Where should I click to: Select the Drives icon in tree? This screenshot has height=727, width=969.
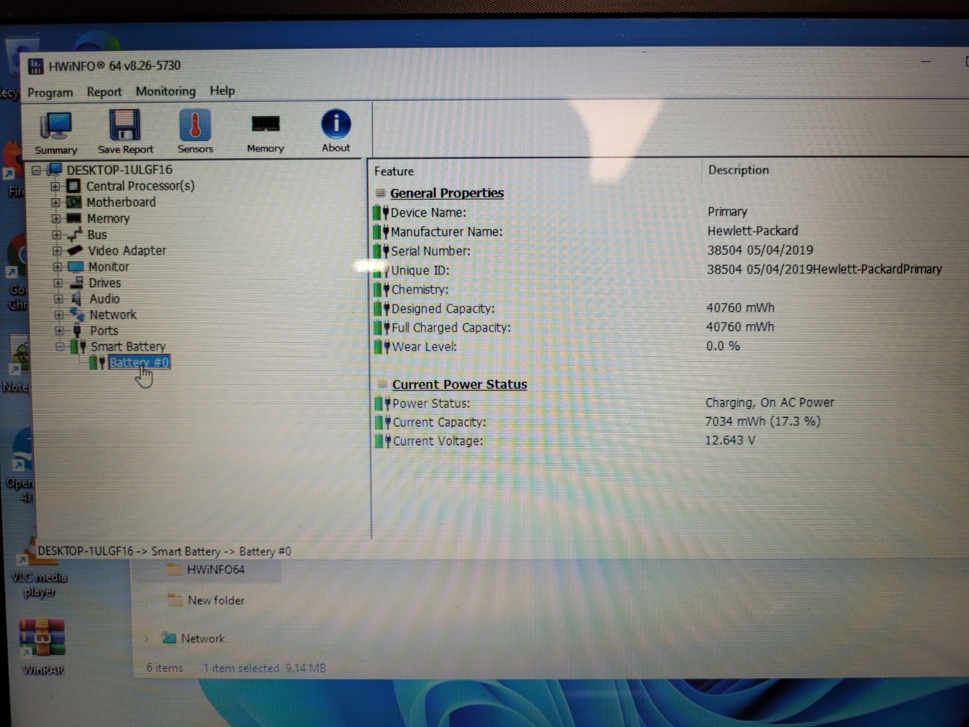click(x=76, y=282)
